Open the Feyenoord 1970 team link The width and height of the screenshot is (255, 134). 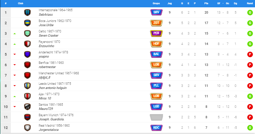click(49, 42)
